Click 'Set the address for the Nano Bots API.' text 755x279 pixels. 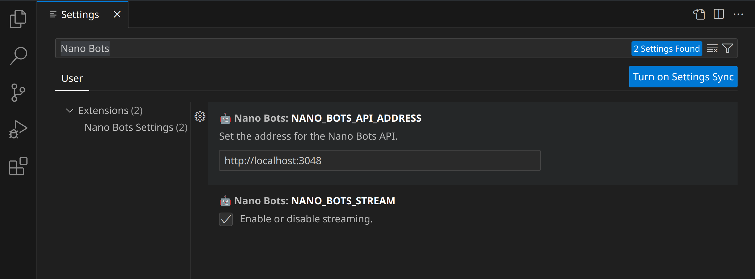(x=308, y=136)
